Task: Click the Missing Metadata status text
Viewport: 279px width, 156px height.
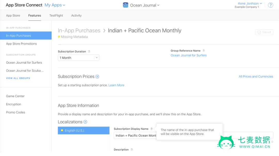Action: 74,37
